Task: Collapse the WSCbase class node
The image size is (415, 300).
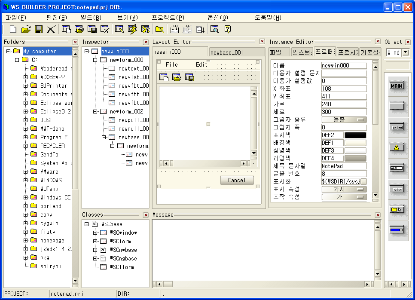Action: pos(86,224)
